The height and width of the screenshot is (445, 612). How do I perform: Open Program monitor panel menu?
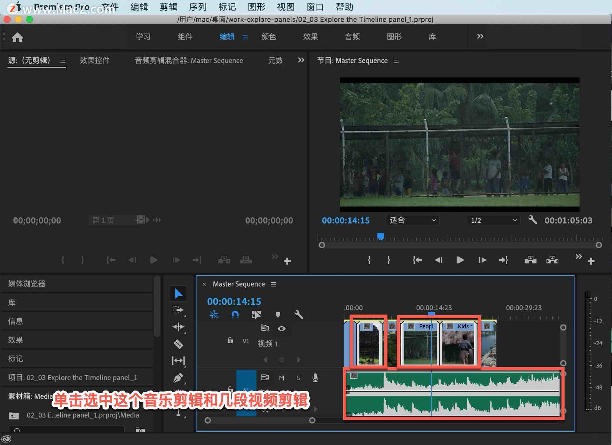coord(396,61)
